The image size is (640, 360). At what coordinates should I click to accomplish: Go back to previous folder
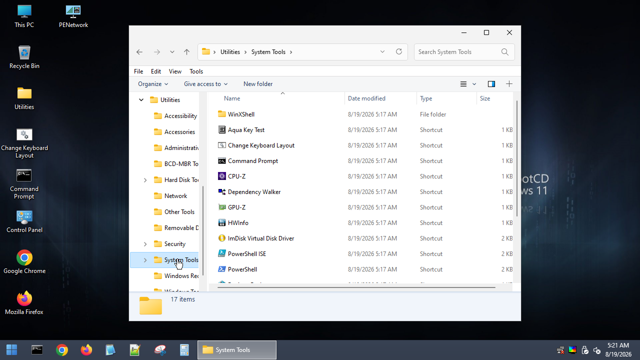(x=139, y=52)
